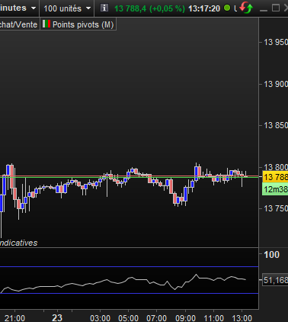Expand the 100 unités dropdown
The height and width of the screenshot is (322, 288).
pos(67,8)
